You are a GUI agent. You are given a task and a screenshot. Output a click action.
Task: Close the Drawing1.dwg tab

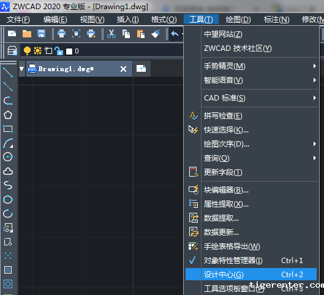coord(123,69)
